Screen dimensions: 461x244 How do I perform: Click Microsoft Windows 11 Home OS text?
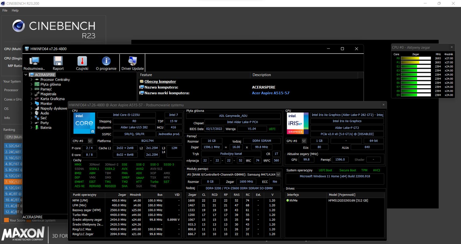coord(335,176)
